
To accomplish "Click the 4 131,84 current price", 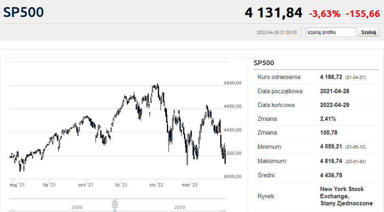I will [x=273, y=13].
